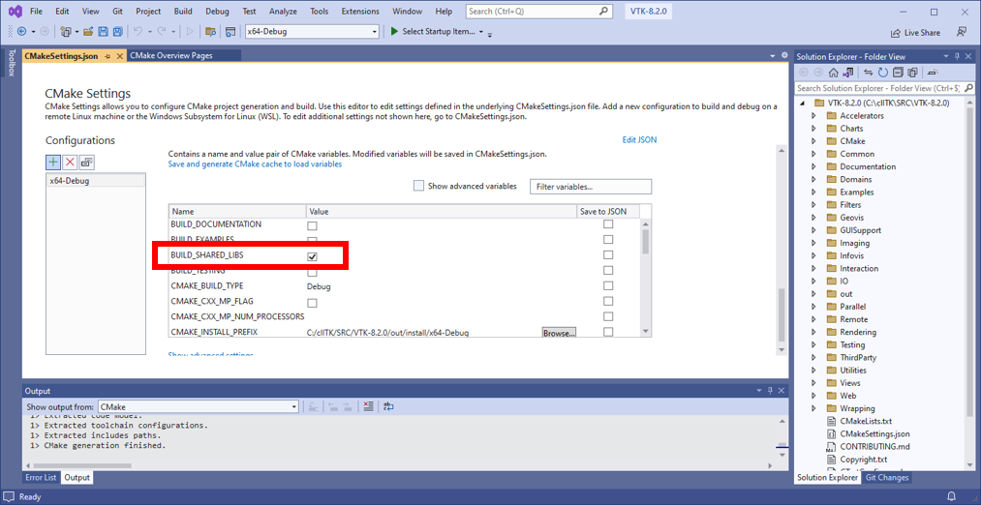Check Save to JSON for CMAKE_INSTALL_PREFIX

coord(607,332)
